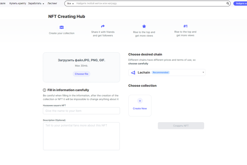Click the #1 ranking icon
Screen dimensions: 247x165
click(x=185, y=26)
